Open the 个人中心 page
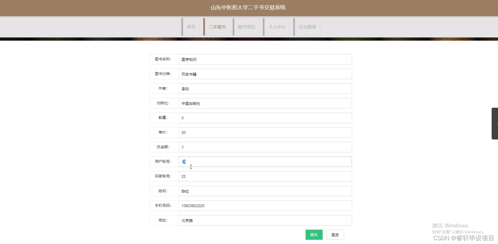Screen dimensions: 498x244 click(277, 27)
